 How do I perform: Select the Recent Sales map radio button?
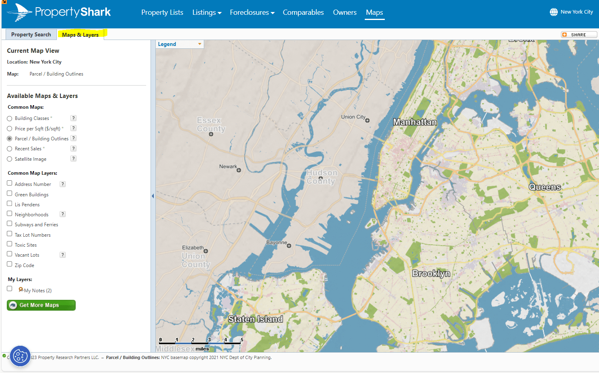pyautogui.click(x=9, y=148)
